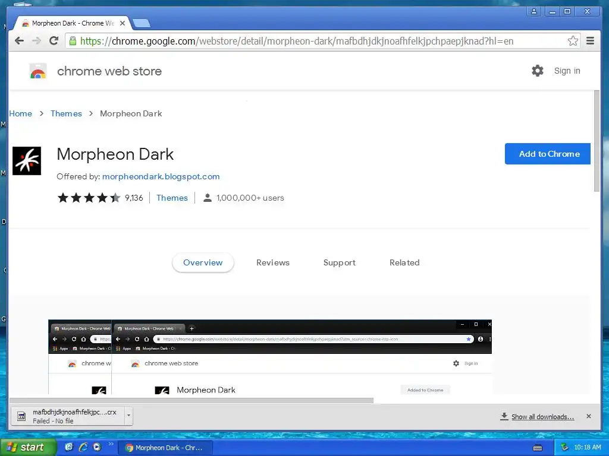The image size is (609, 456).
Task: Click the 9,136 ratings count
Action: 134,198
